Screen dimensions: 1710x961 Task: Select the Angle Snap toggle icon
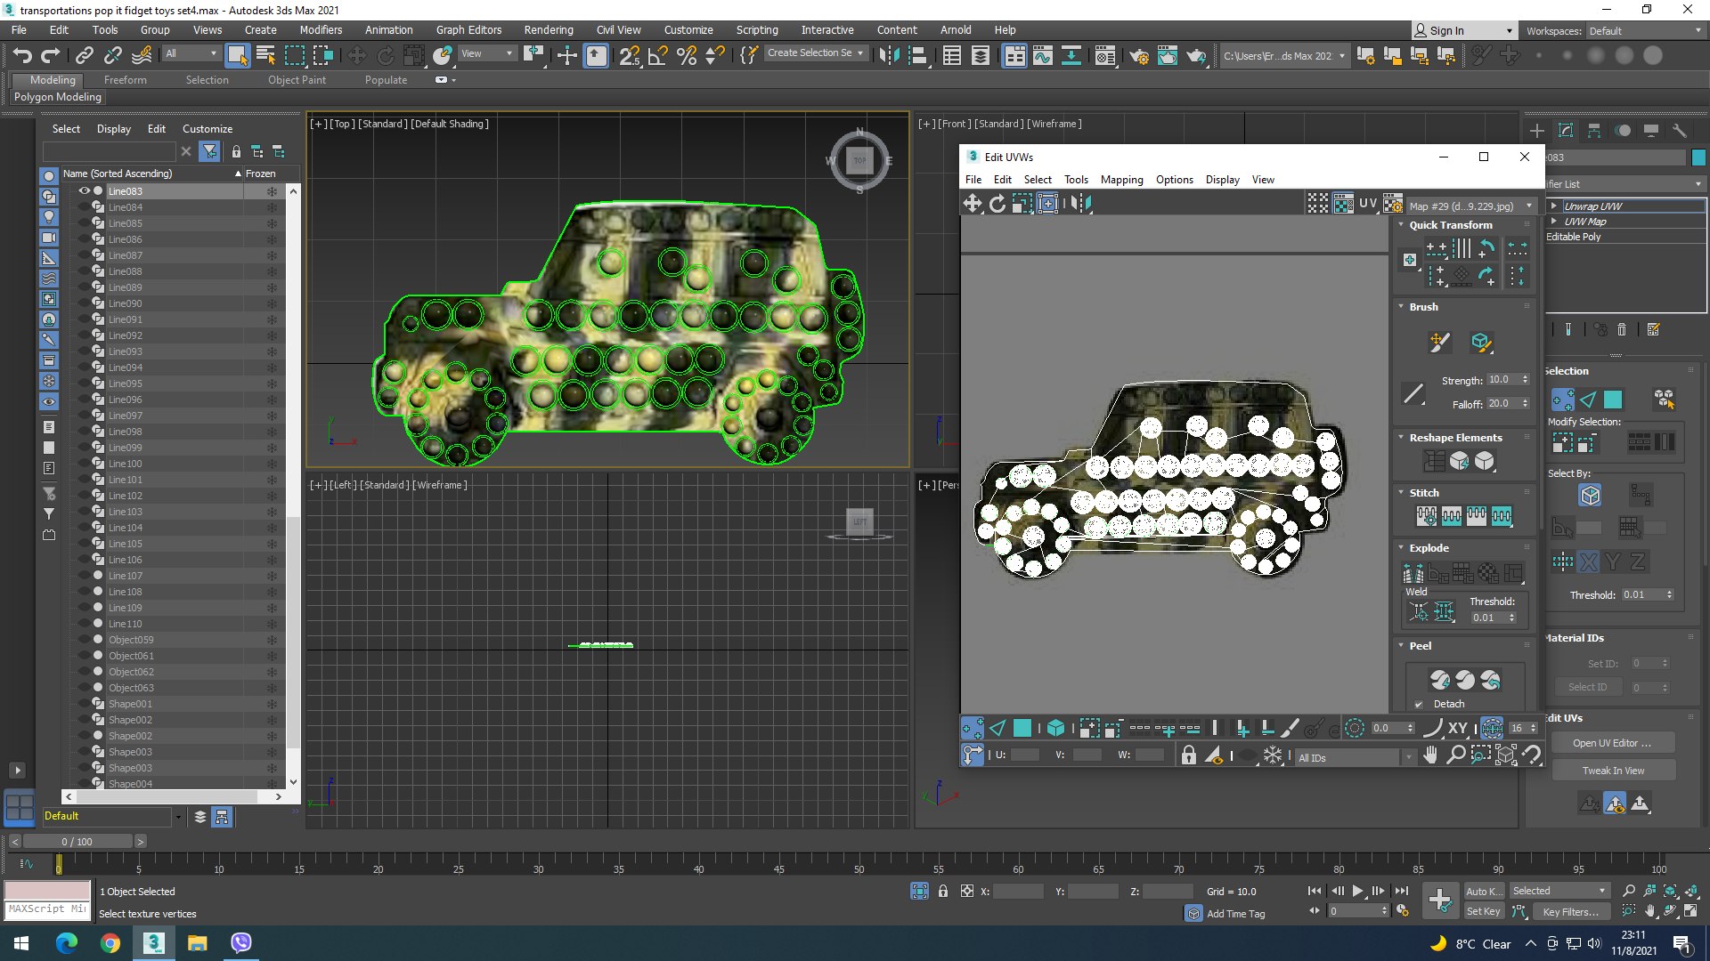tap(657, 56)
